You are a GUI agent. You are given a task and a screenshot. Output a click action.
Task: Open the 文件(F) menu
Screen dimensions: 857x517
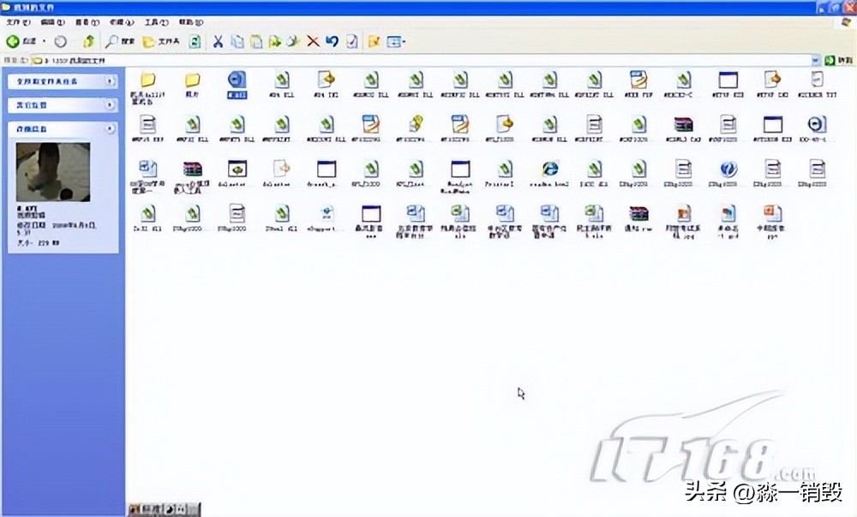pyautogui.click(x=18, y=22)
